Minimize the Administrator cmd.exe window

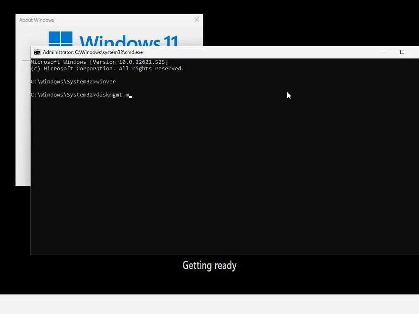click(384, 52)
